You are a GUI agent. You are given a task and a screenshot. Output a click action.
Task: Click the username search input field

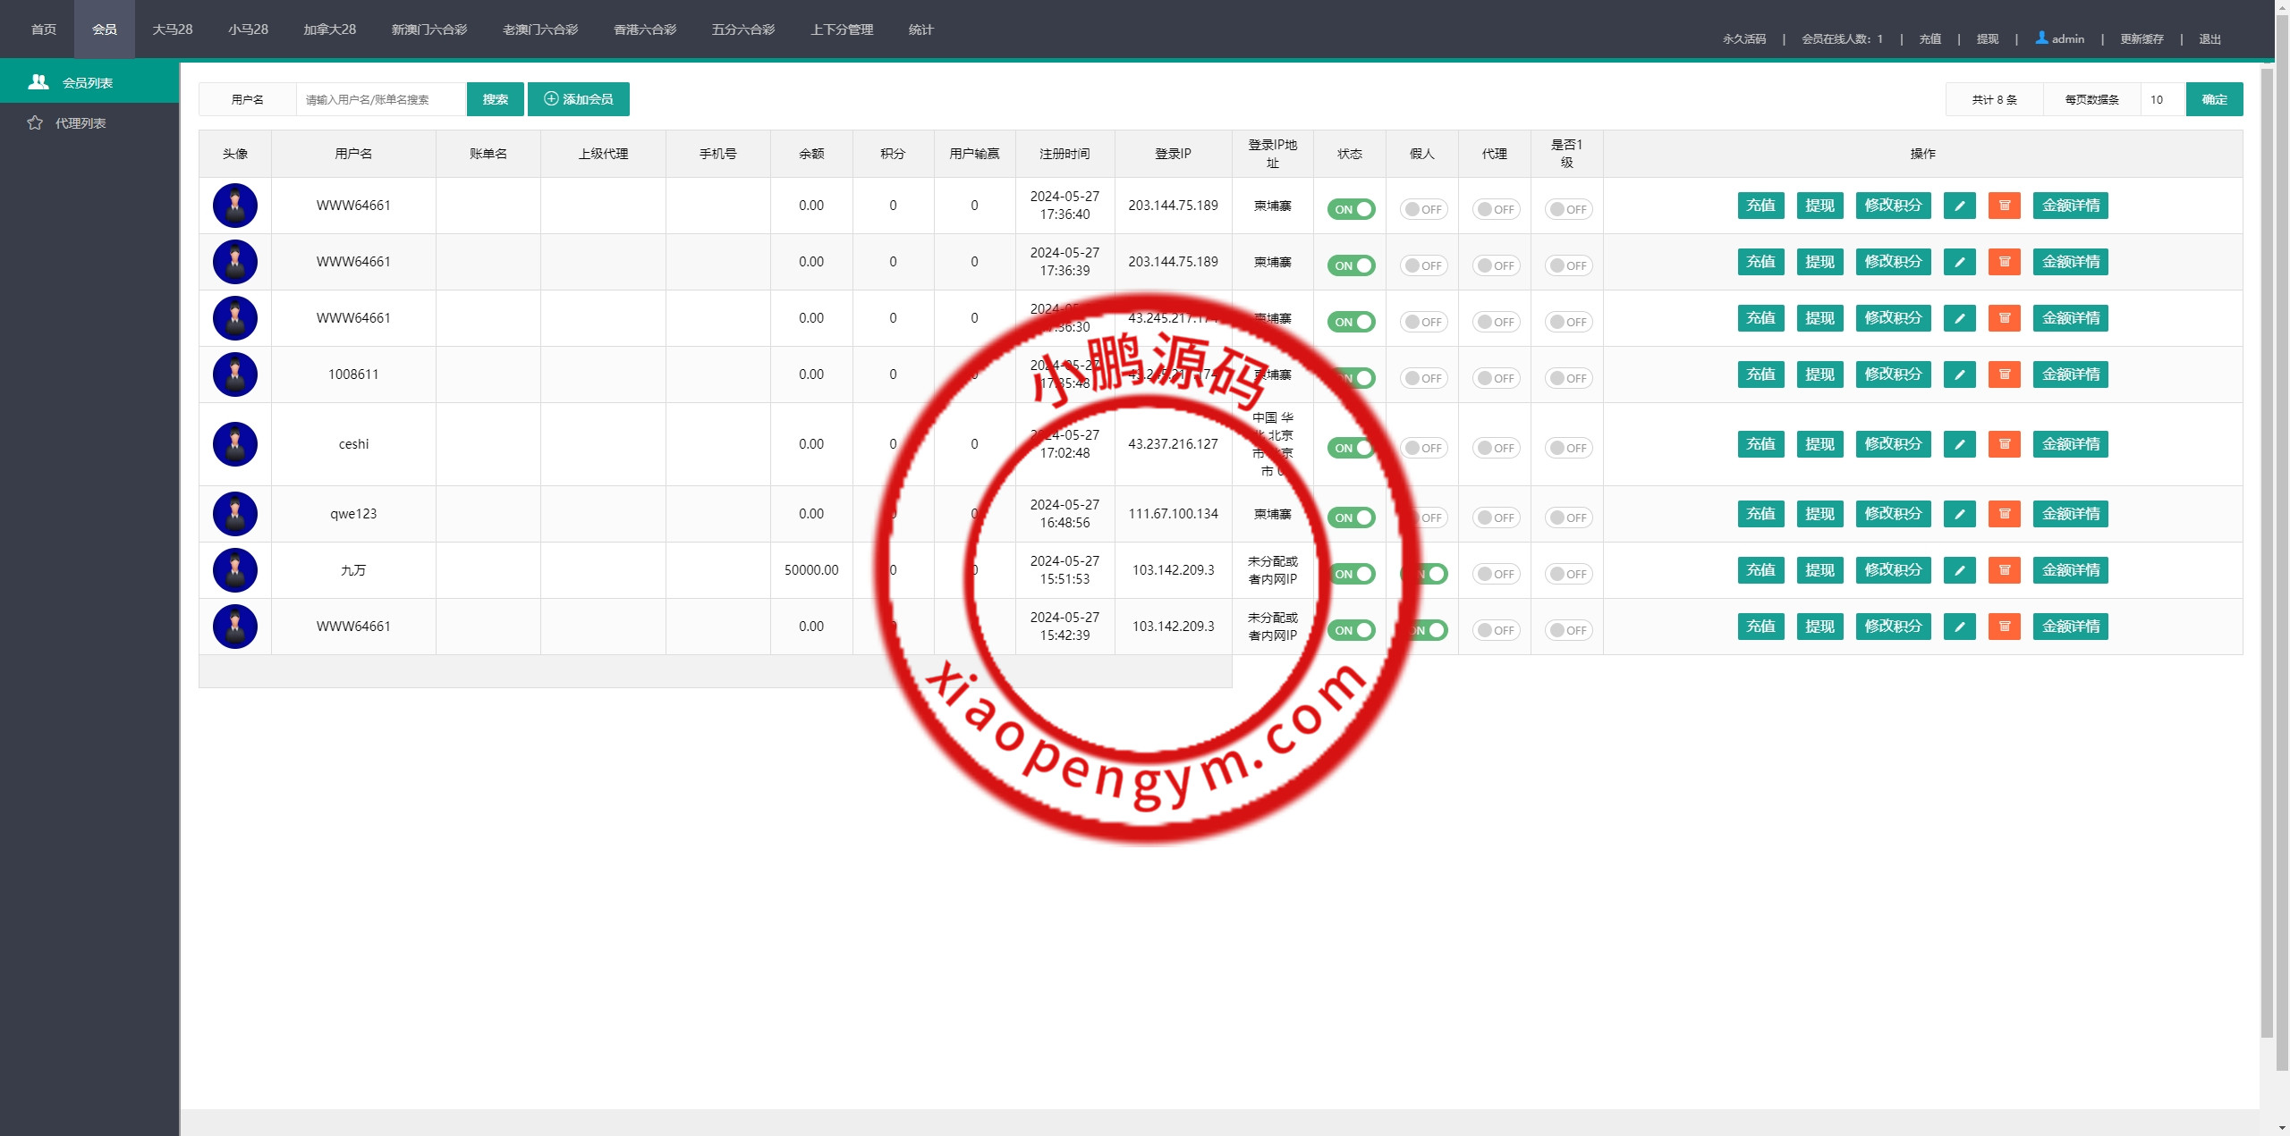click(381, 99)
